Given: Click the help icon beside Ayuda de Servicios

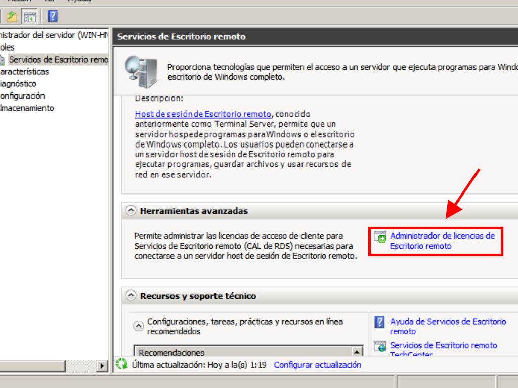Looking at the screenshot, I should (380, 322).
